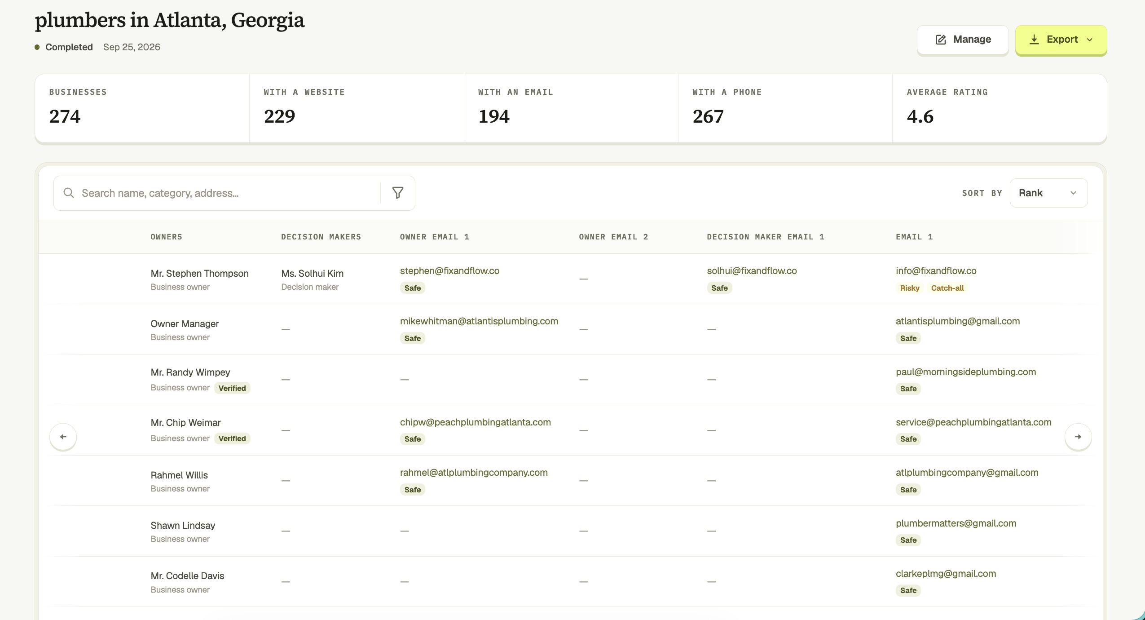1145x620 pixels.
Task: Open info@fixandflow.co email link
Action: click(936, 270)
